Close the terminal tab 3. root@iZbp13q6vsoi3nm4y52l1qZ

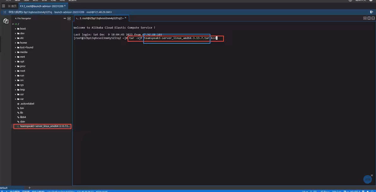click(x=126, y=18)
